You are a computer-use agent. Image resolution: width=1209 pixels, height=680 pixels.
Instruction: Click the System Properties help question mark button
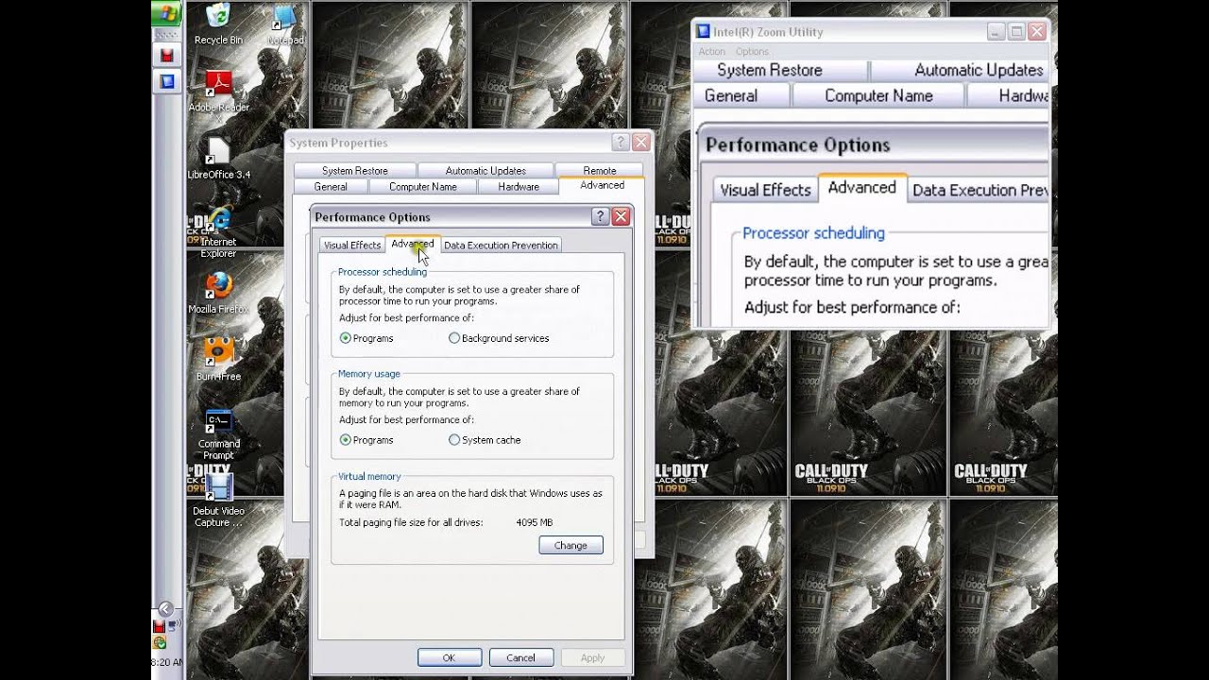pos(620,143)
